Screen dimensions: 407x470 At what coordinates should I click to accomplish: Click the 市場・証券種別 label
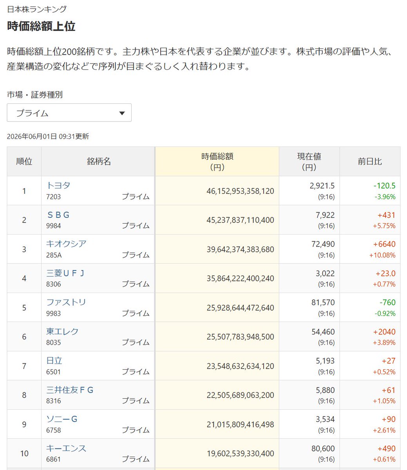coord(34,94)
